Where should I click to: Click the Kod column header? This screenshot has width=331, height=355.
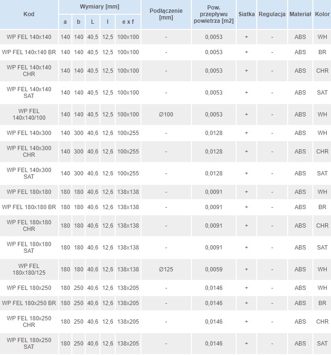(x=29, y=14)
